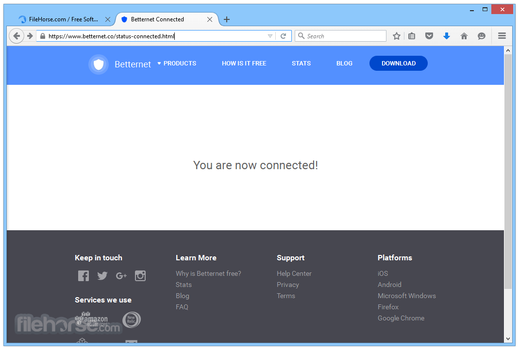The image size is (519, 349).
Task: Click scrollbar down arrow
Action: click(x=508, y=339)
